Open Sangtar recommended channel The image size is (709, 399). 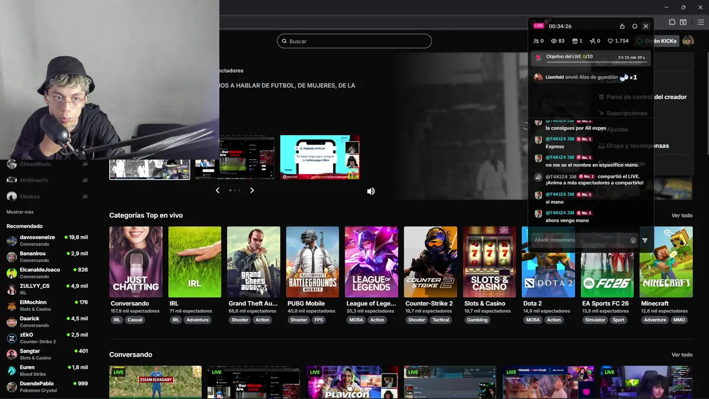tap(47, 354)
